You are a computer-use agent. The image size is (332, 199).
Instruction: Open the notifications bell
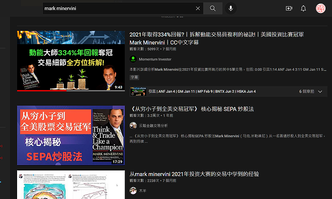303,8
